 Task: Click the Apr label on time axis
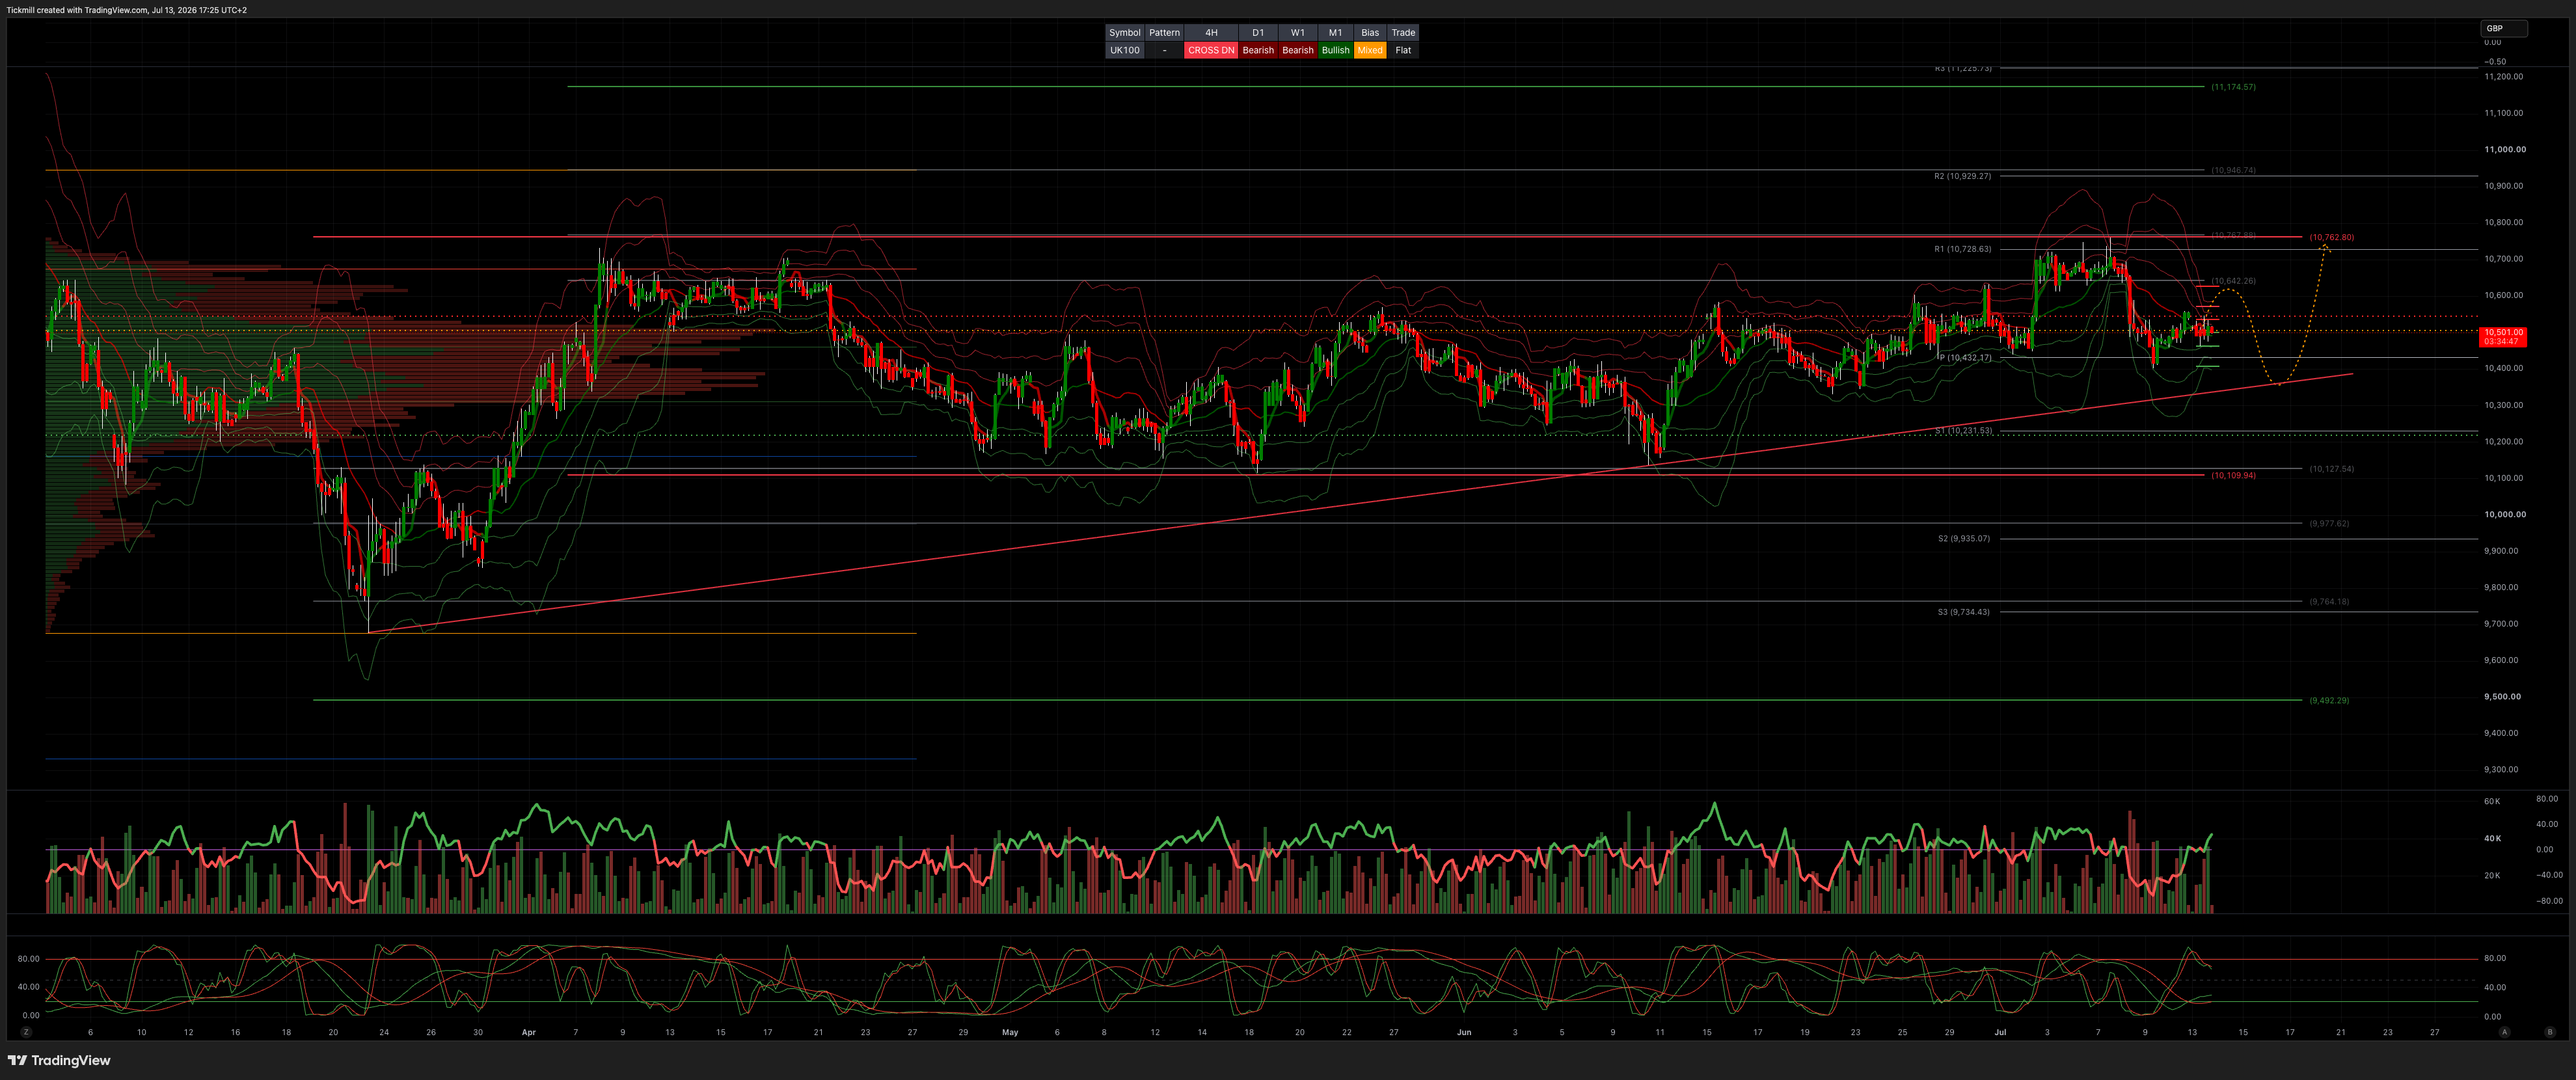click(x=529, y=1032)
